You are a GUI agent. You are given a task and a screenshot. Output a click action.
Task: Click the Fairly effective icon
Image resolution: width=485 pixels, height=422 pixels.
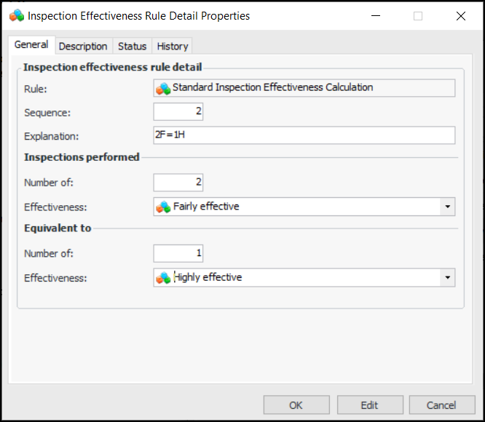click(x=163, y=207)
